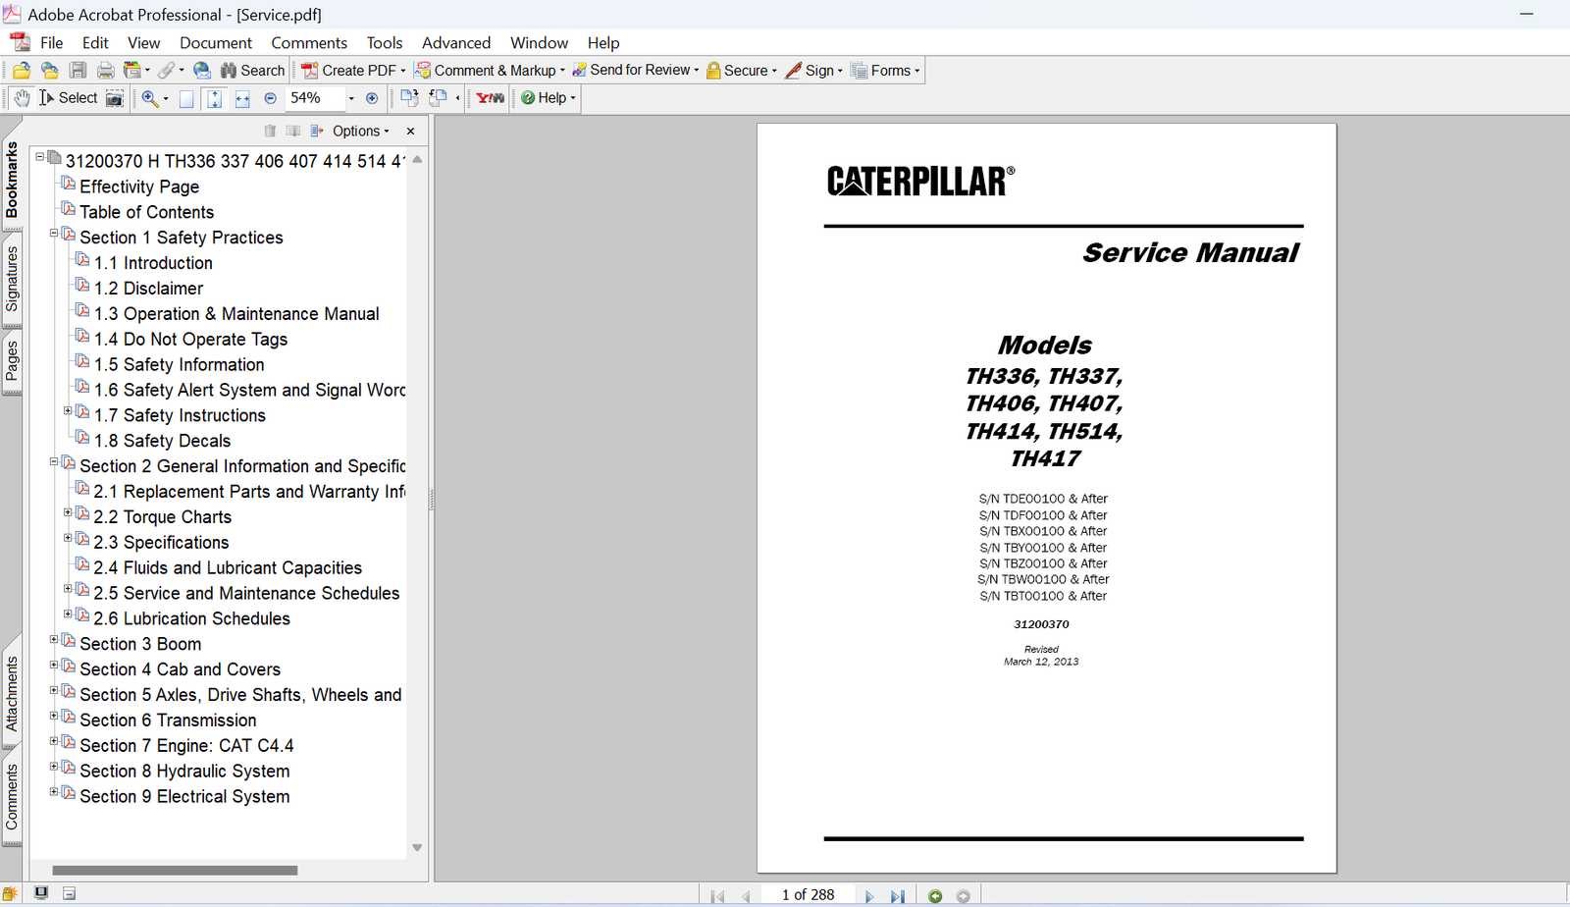Collapse the Section 1 Safety Practices bookmark
This screenshot has width=1570, height=907.
pyautogui.click(x=54, y=234)
